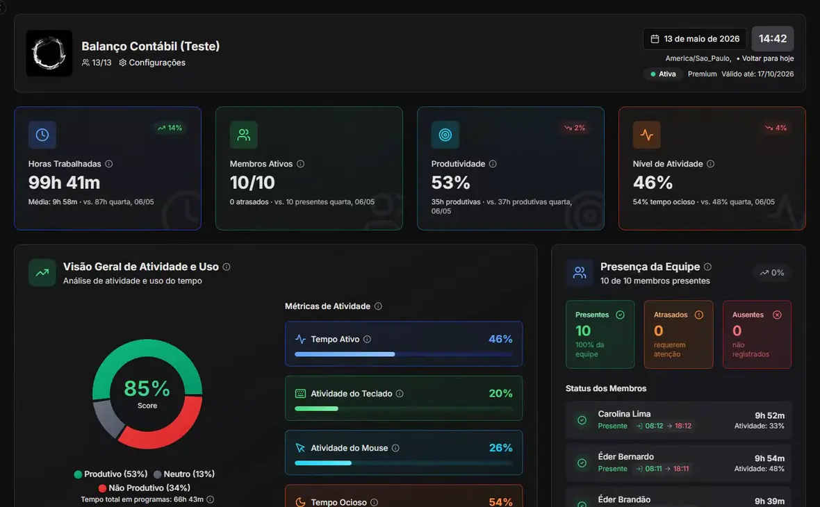Show info for Métricas de Atividade

(x=378, y=306)
